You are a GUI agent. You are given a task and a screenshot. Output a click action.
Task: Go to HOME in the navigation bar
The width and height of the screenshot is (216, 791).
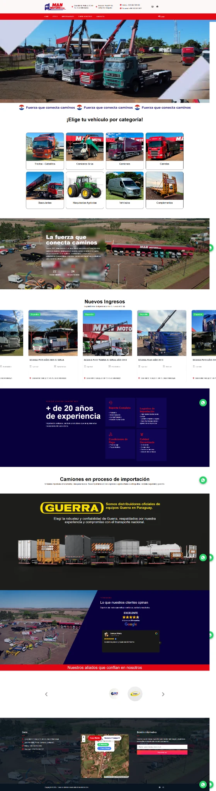46,17
